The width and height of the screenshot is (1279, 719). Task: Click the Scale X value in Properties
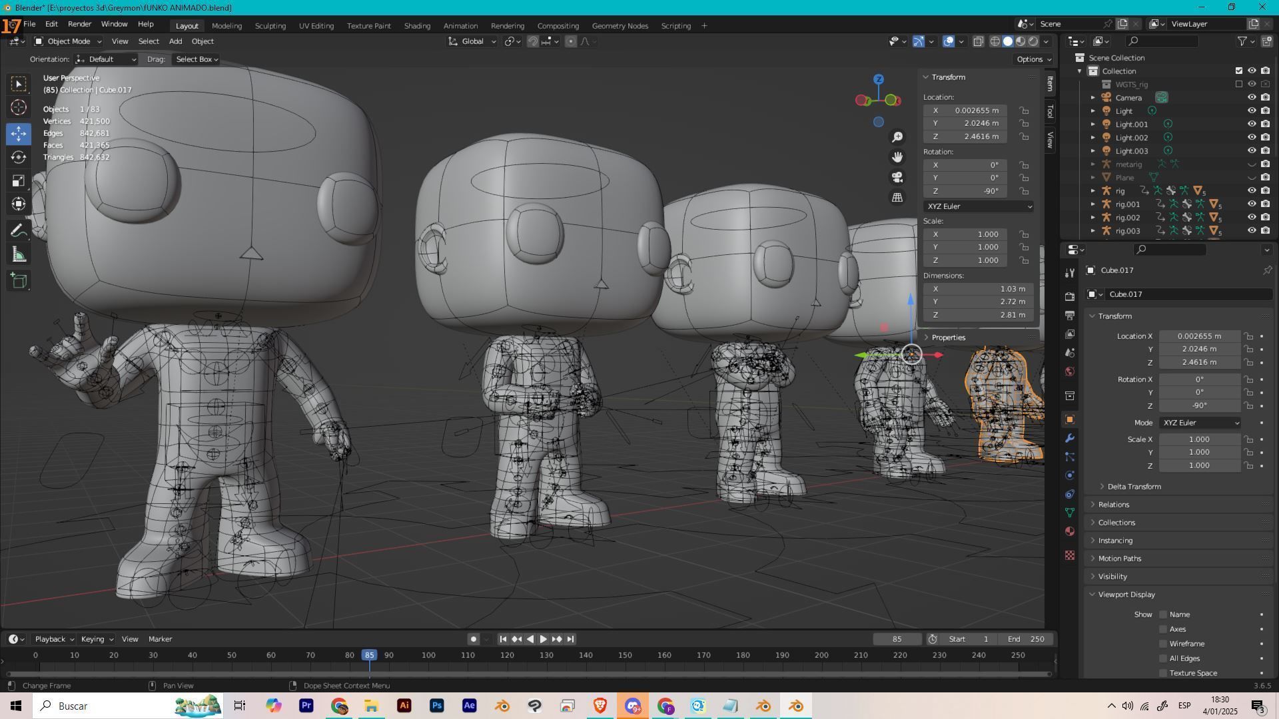[x=1199, y=439]
